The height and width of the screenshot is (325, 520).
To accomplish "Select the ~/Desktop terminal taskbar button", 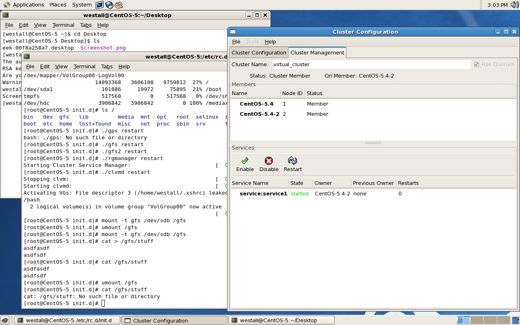I will [282, 320].
